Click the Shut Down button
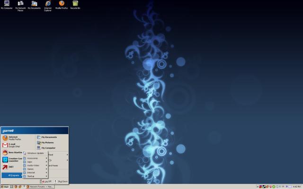The height and width of the screenshot is (189, 303). pos(61,181)
